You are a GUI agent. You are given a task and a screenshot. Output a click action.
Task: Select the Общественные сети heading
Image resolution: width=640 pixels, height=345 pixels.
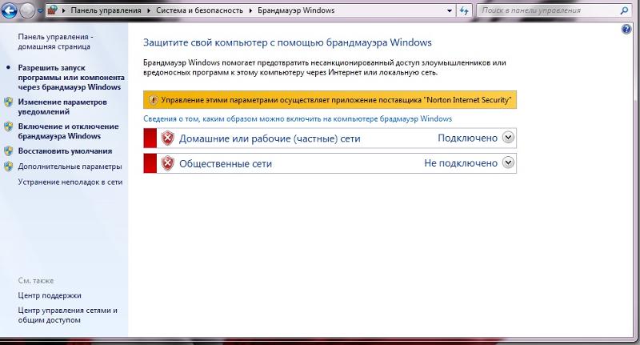pyautogui.click(x=226, y=164)
